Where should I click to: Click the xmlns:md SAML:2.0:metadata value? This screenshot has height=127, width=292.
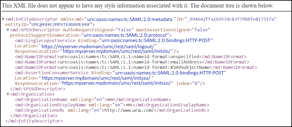(x=130, y=19)
